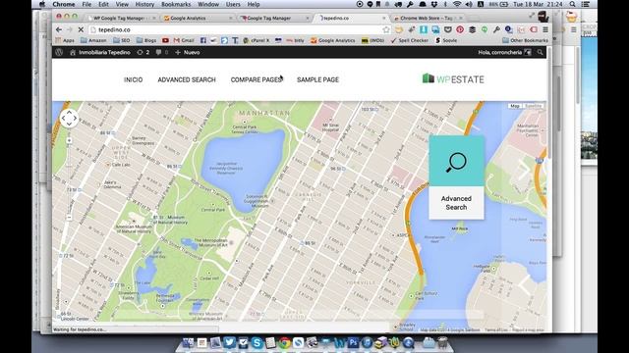This screenshot has height=353, width=629.
Task: Switch to the WP Google Tag Manager tab
Action: pyautogui.click(x=120, y=18)
